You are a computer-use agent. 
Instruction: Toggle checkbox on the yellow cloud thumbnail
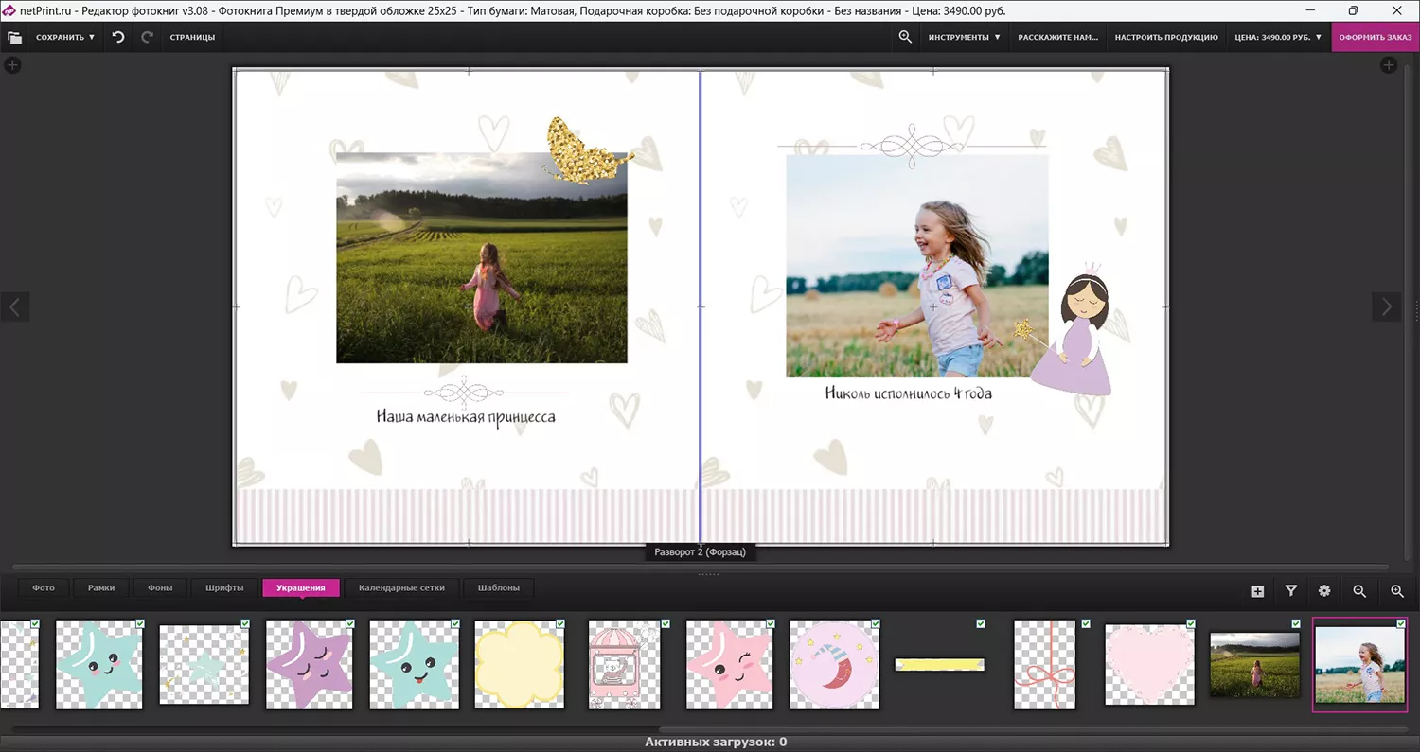tap(560, 623)
